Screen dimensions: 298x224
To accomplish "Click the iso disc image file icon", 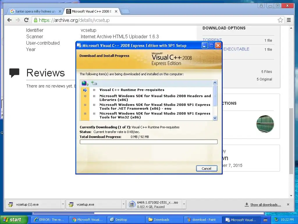I will [132, 204].
